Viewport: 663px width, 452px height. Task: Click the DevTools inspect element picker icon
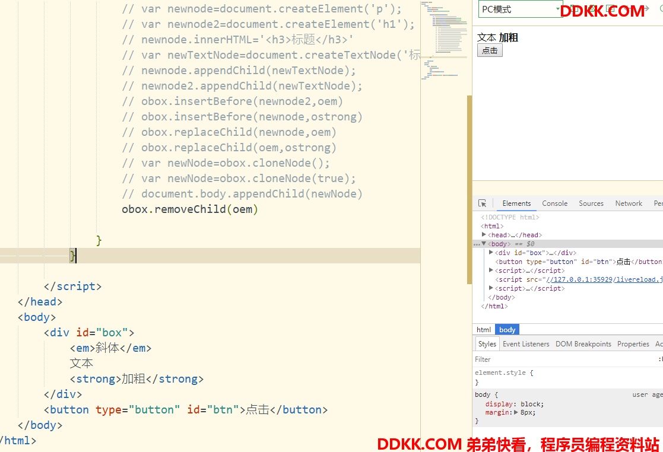coord(482,203)
